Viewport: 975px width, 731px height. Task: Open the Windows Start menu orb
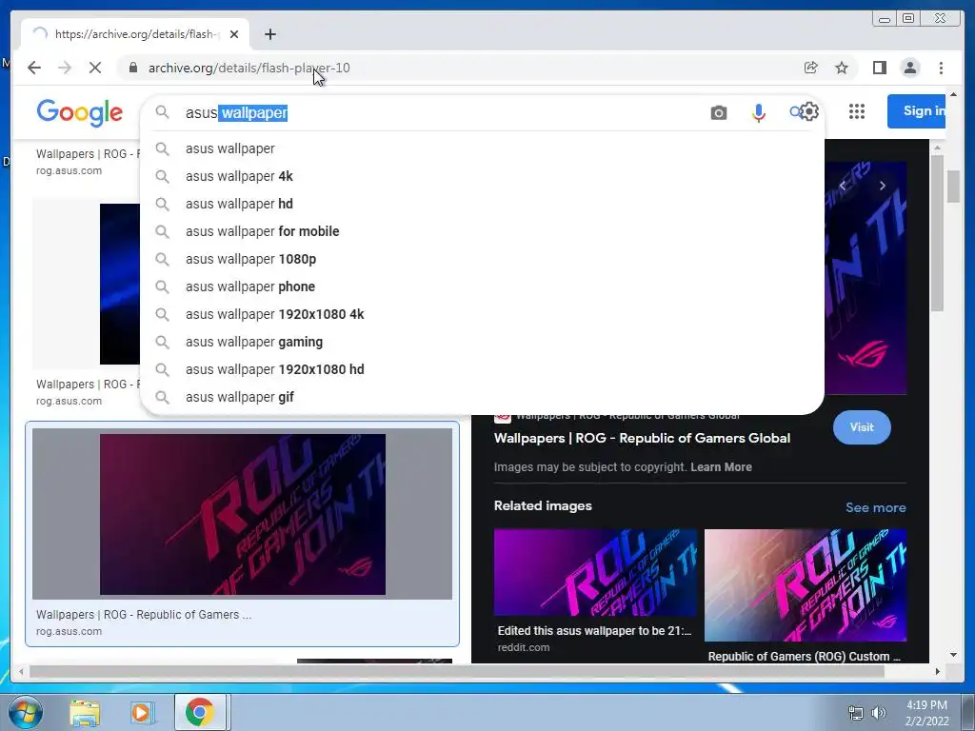coord(26,712)
